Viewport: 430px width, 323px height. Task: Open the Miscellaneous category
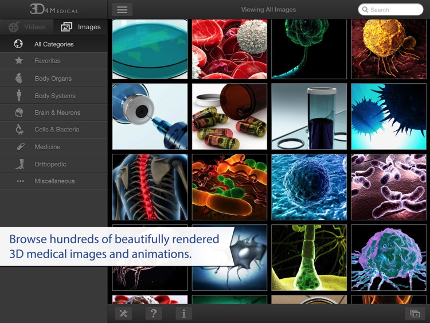click(54, 181)
